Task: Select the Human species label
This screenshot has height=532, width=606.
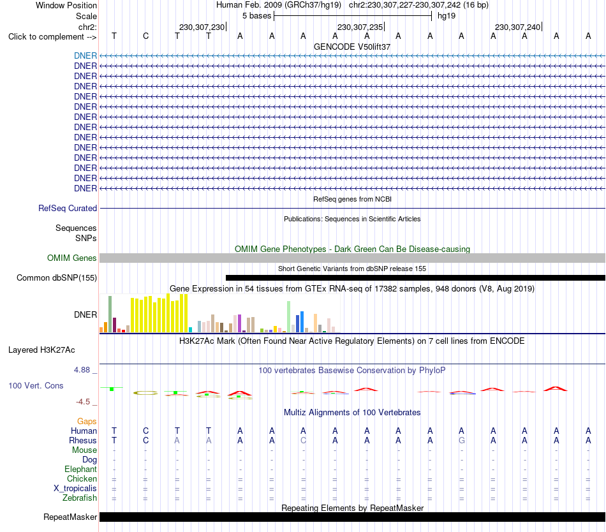Action: pos(84,431)
